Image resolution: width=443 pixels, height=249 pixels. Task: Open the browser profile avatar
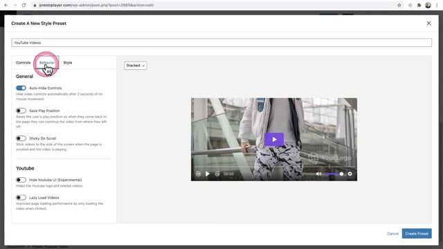pyautogui.click(x=428, y=5)
